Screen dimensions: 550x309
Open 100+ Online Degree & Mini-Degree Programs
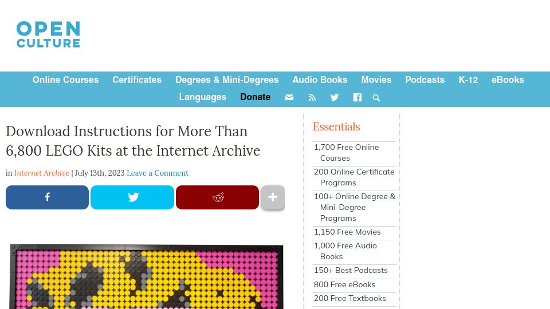point(354,207)
